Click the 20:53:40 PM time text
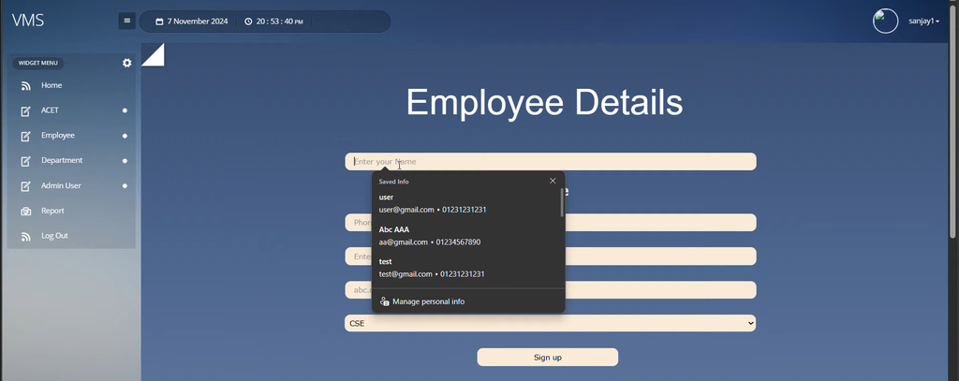Screen dimensions: 959x381 point(279,22)
